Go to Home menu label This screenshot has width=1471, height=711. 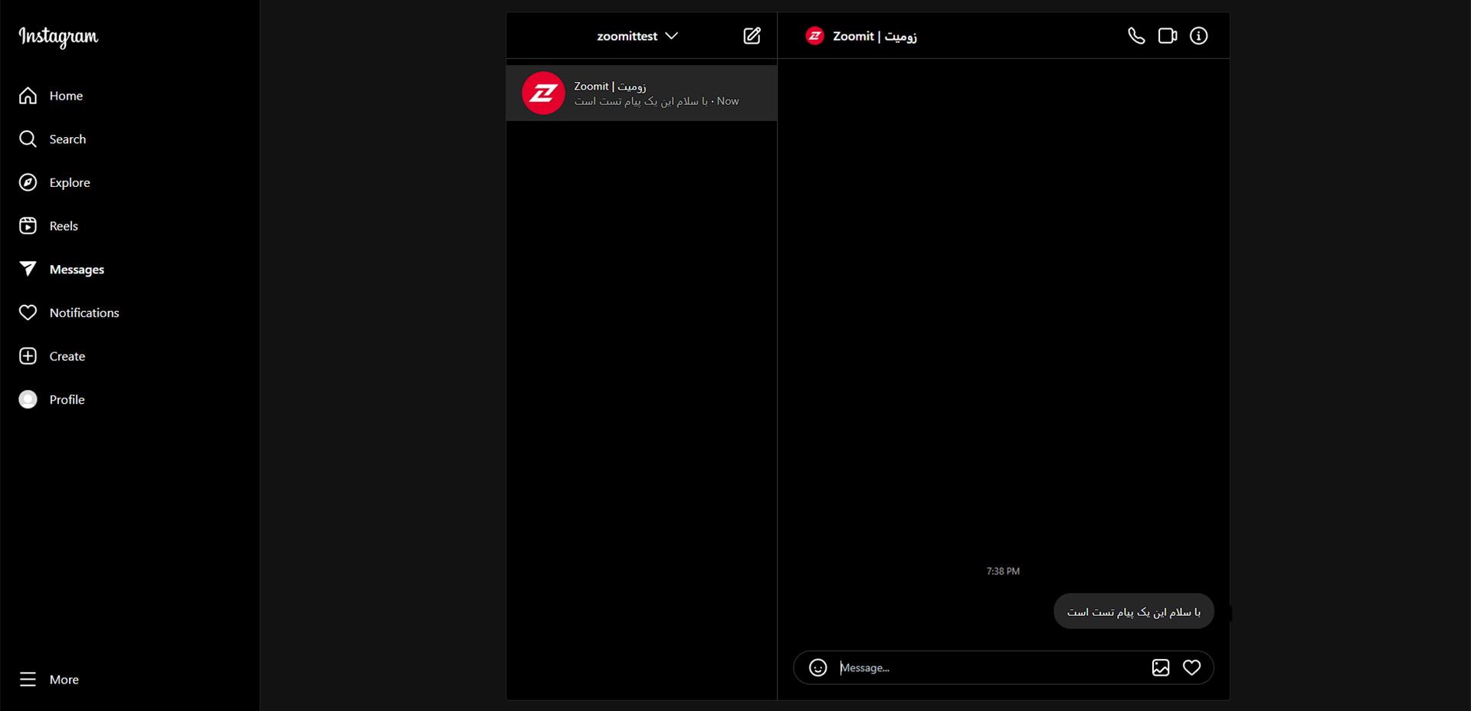point(66,96)
